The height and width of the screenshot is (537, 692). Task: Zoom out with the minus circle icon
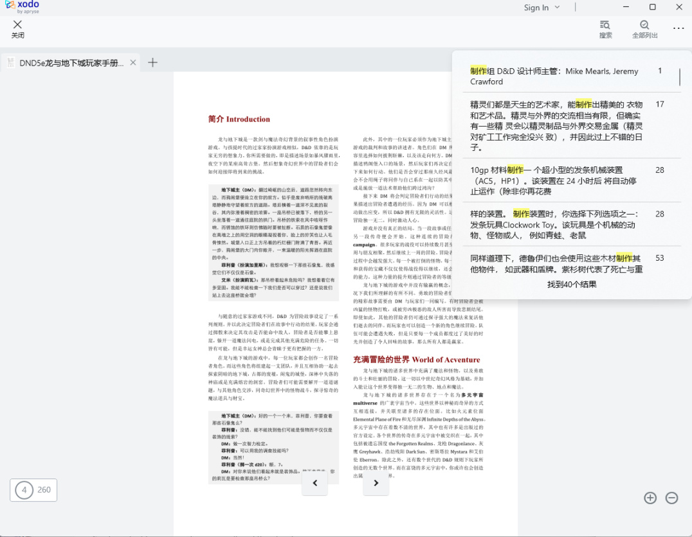(671, 498)
